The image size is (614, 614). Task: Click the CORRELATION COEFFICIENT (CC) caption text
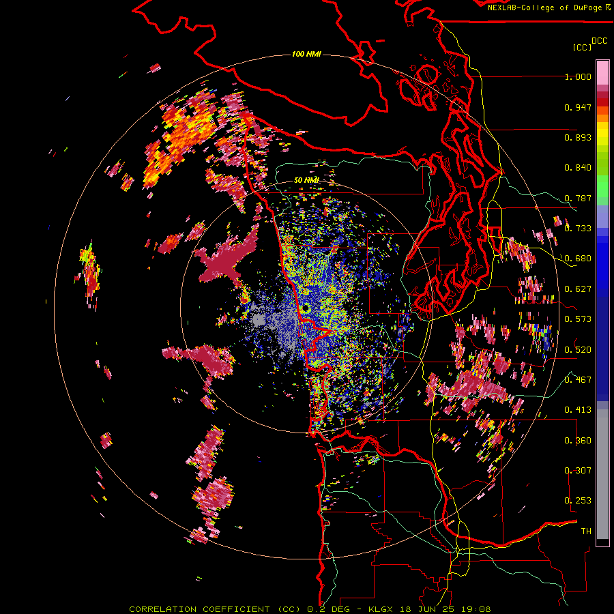click(x=215, y=609)
